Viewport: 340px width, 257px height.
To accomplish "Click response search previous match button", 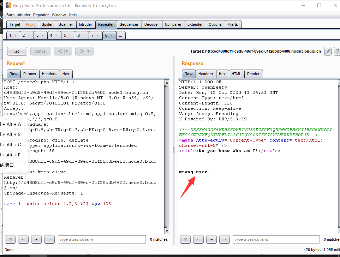I will point(198,239).
